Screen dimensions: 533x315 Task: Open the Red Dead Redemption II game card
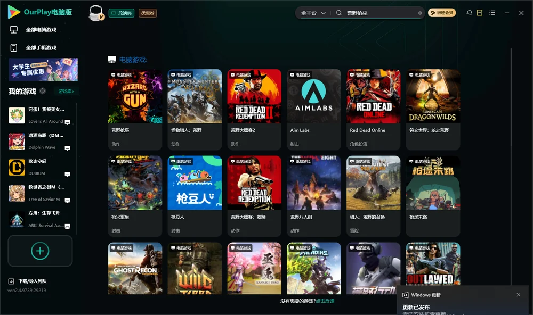coord(254,110)
